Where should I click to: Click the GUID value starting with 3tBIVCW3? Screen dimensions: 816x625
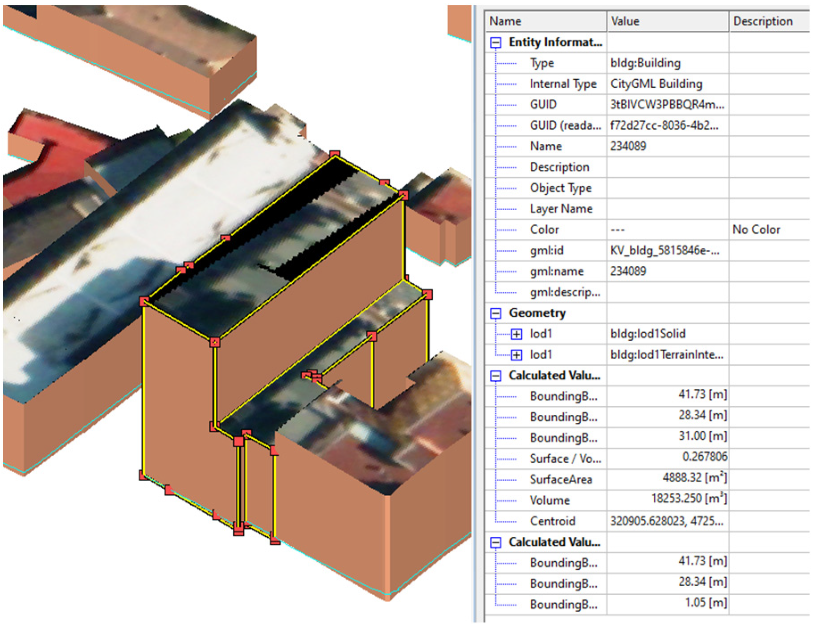(x=667, y=105)
